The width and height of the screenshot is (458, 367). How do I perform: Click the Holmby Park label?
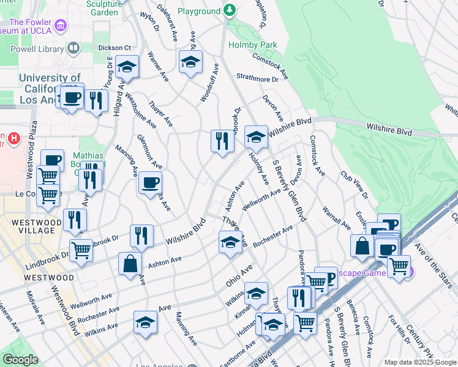(x=253, y=45)
